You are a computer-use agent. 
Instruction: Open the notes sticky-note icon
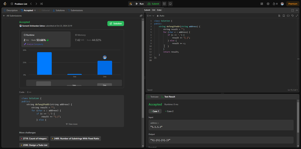pos(170,4)
